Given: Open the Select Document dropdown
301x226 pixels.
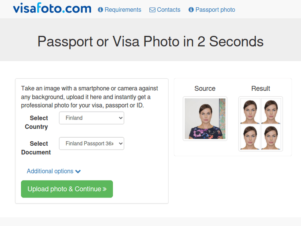Looking at the screenshot, I should click(92, 144).
